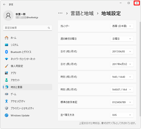141x129 pixels.
Task: Minimize the 設定 window
Action: (121, 3)
